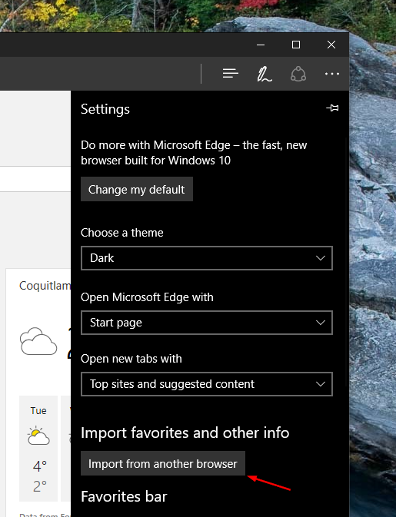Image resolution: width=396 pixels, height=517 pixels.
Task: Expand Top sites and suggested content dropdown
Action: coord(207,384)
